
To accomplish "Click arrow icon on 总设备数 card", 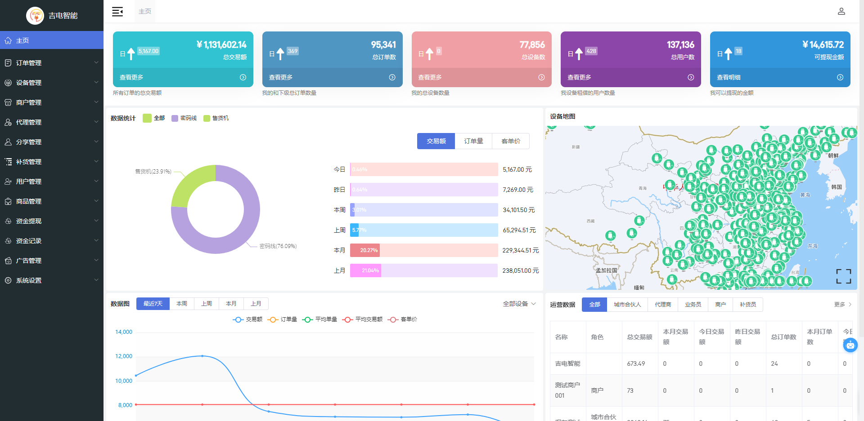I will (541, 77).
